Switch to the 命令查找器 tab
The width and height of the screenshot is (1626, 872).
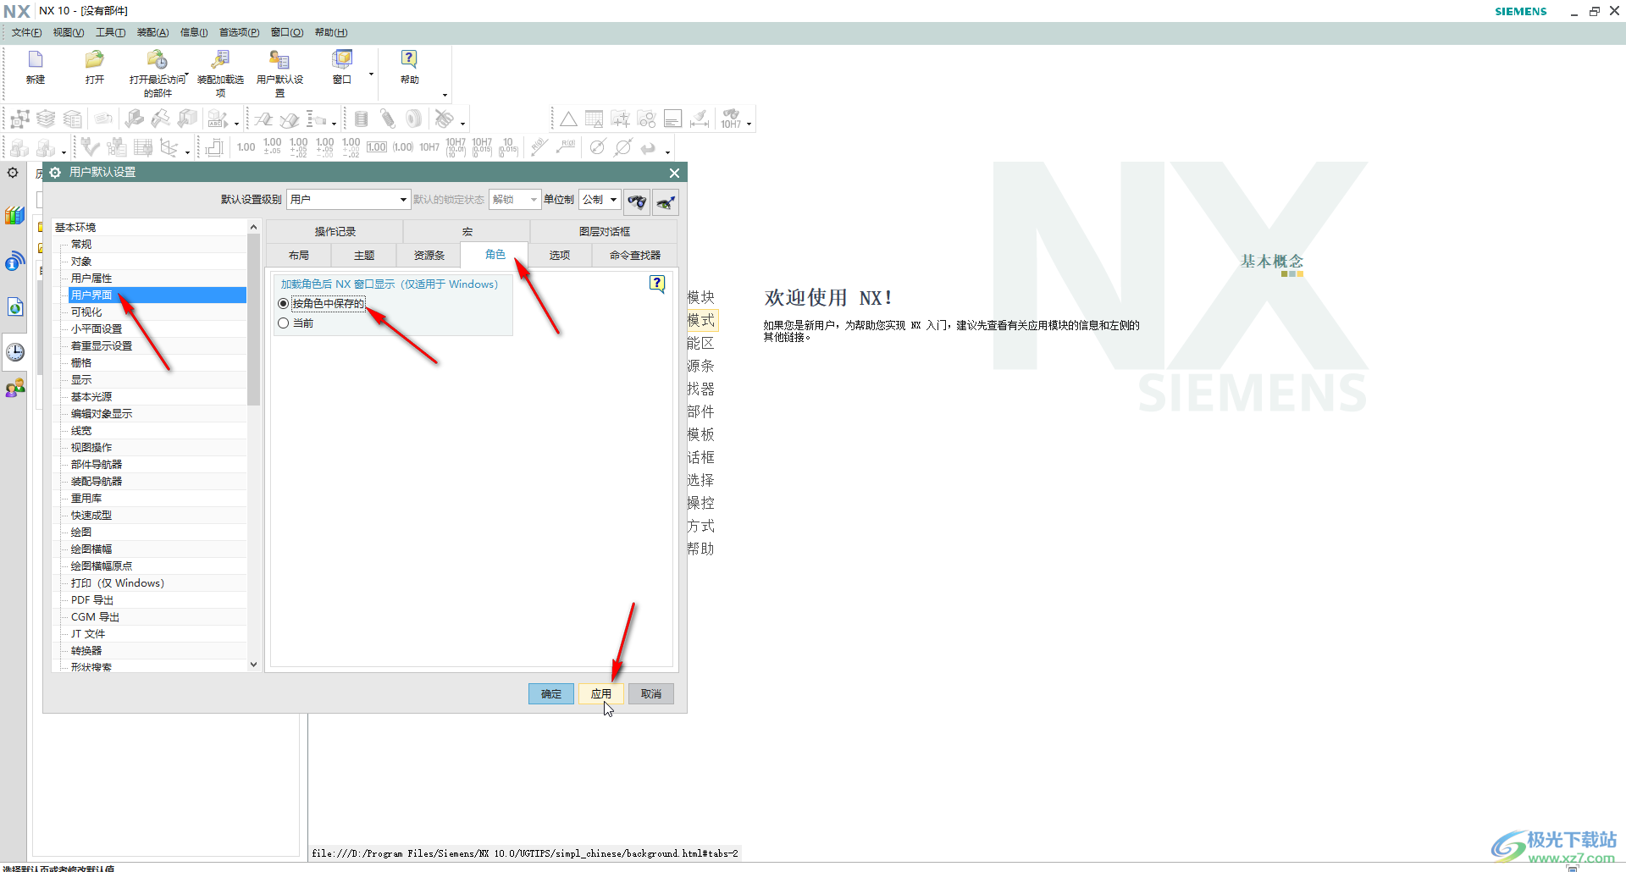[635, 255]
